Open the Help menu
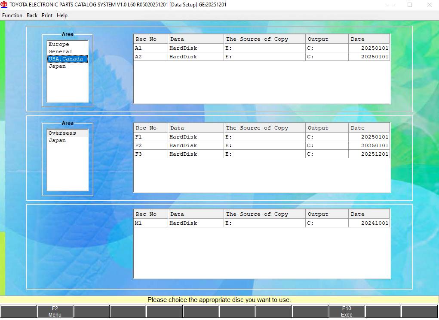 coord(62,15)
